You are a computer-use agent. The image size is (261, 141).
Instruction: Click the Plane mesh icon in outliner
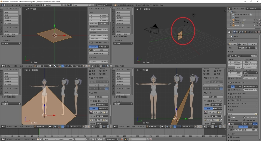click(233, 25)
